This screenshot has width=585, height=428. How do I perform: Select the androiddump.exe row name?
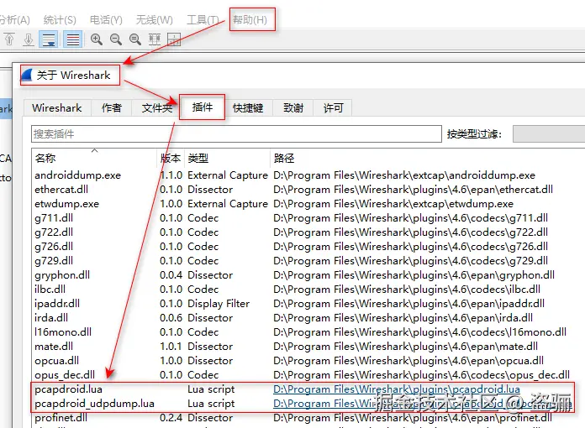77,175
